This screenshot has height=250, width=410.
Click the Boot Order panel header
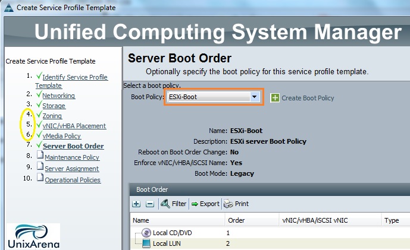coord(270,189)
